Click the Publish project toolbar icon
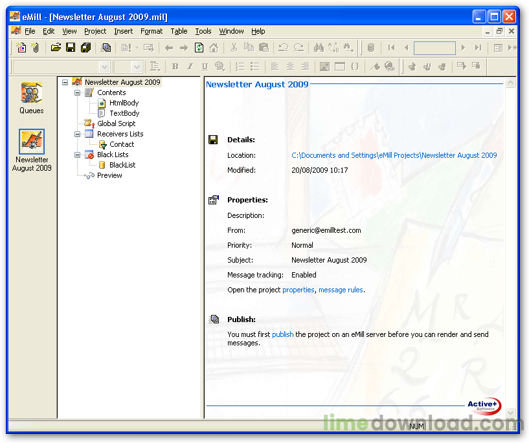The width and height of the screenshot is (529, 443). click(x=106, y=48)
